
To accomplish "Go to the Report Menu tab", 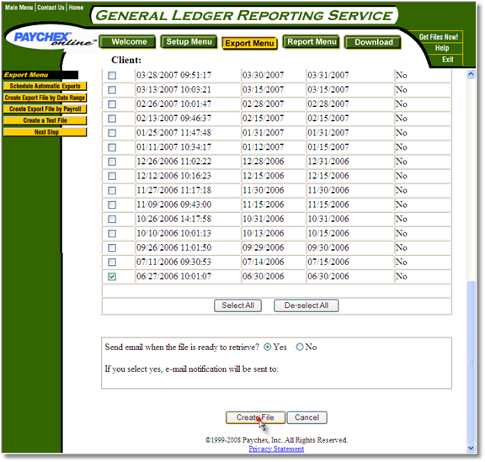I will pyautogui.click(x=312, y=42).
